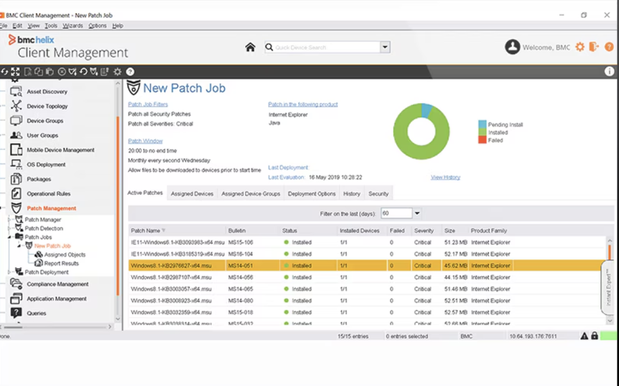Open the Quick Device Search dropdown
Screen dimensions: 619x386
(385, 47)
